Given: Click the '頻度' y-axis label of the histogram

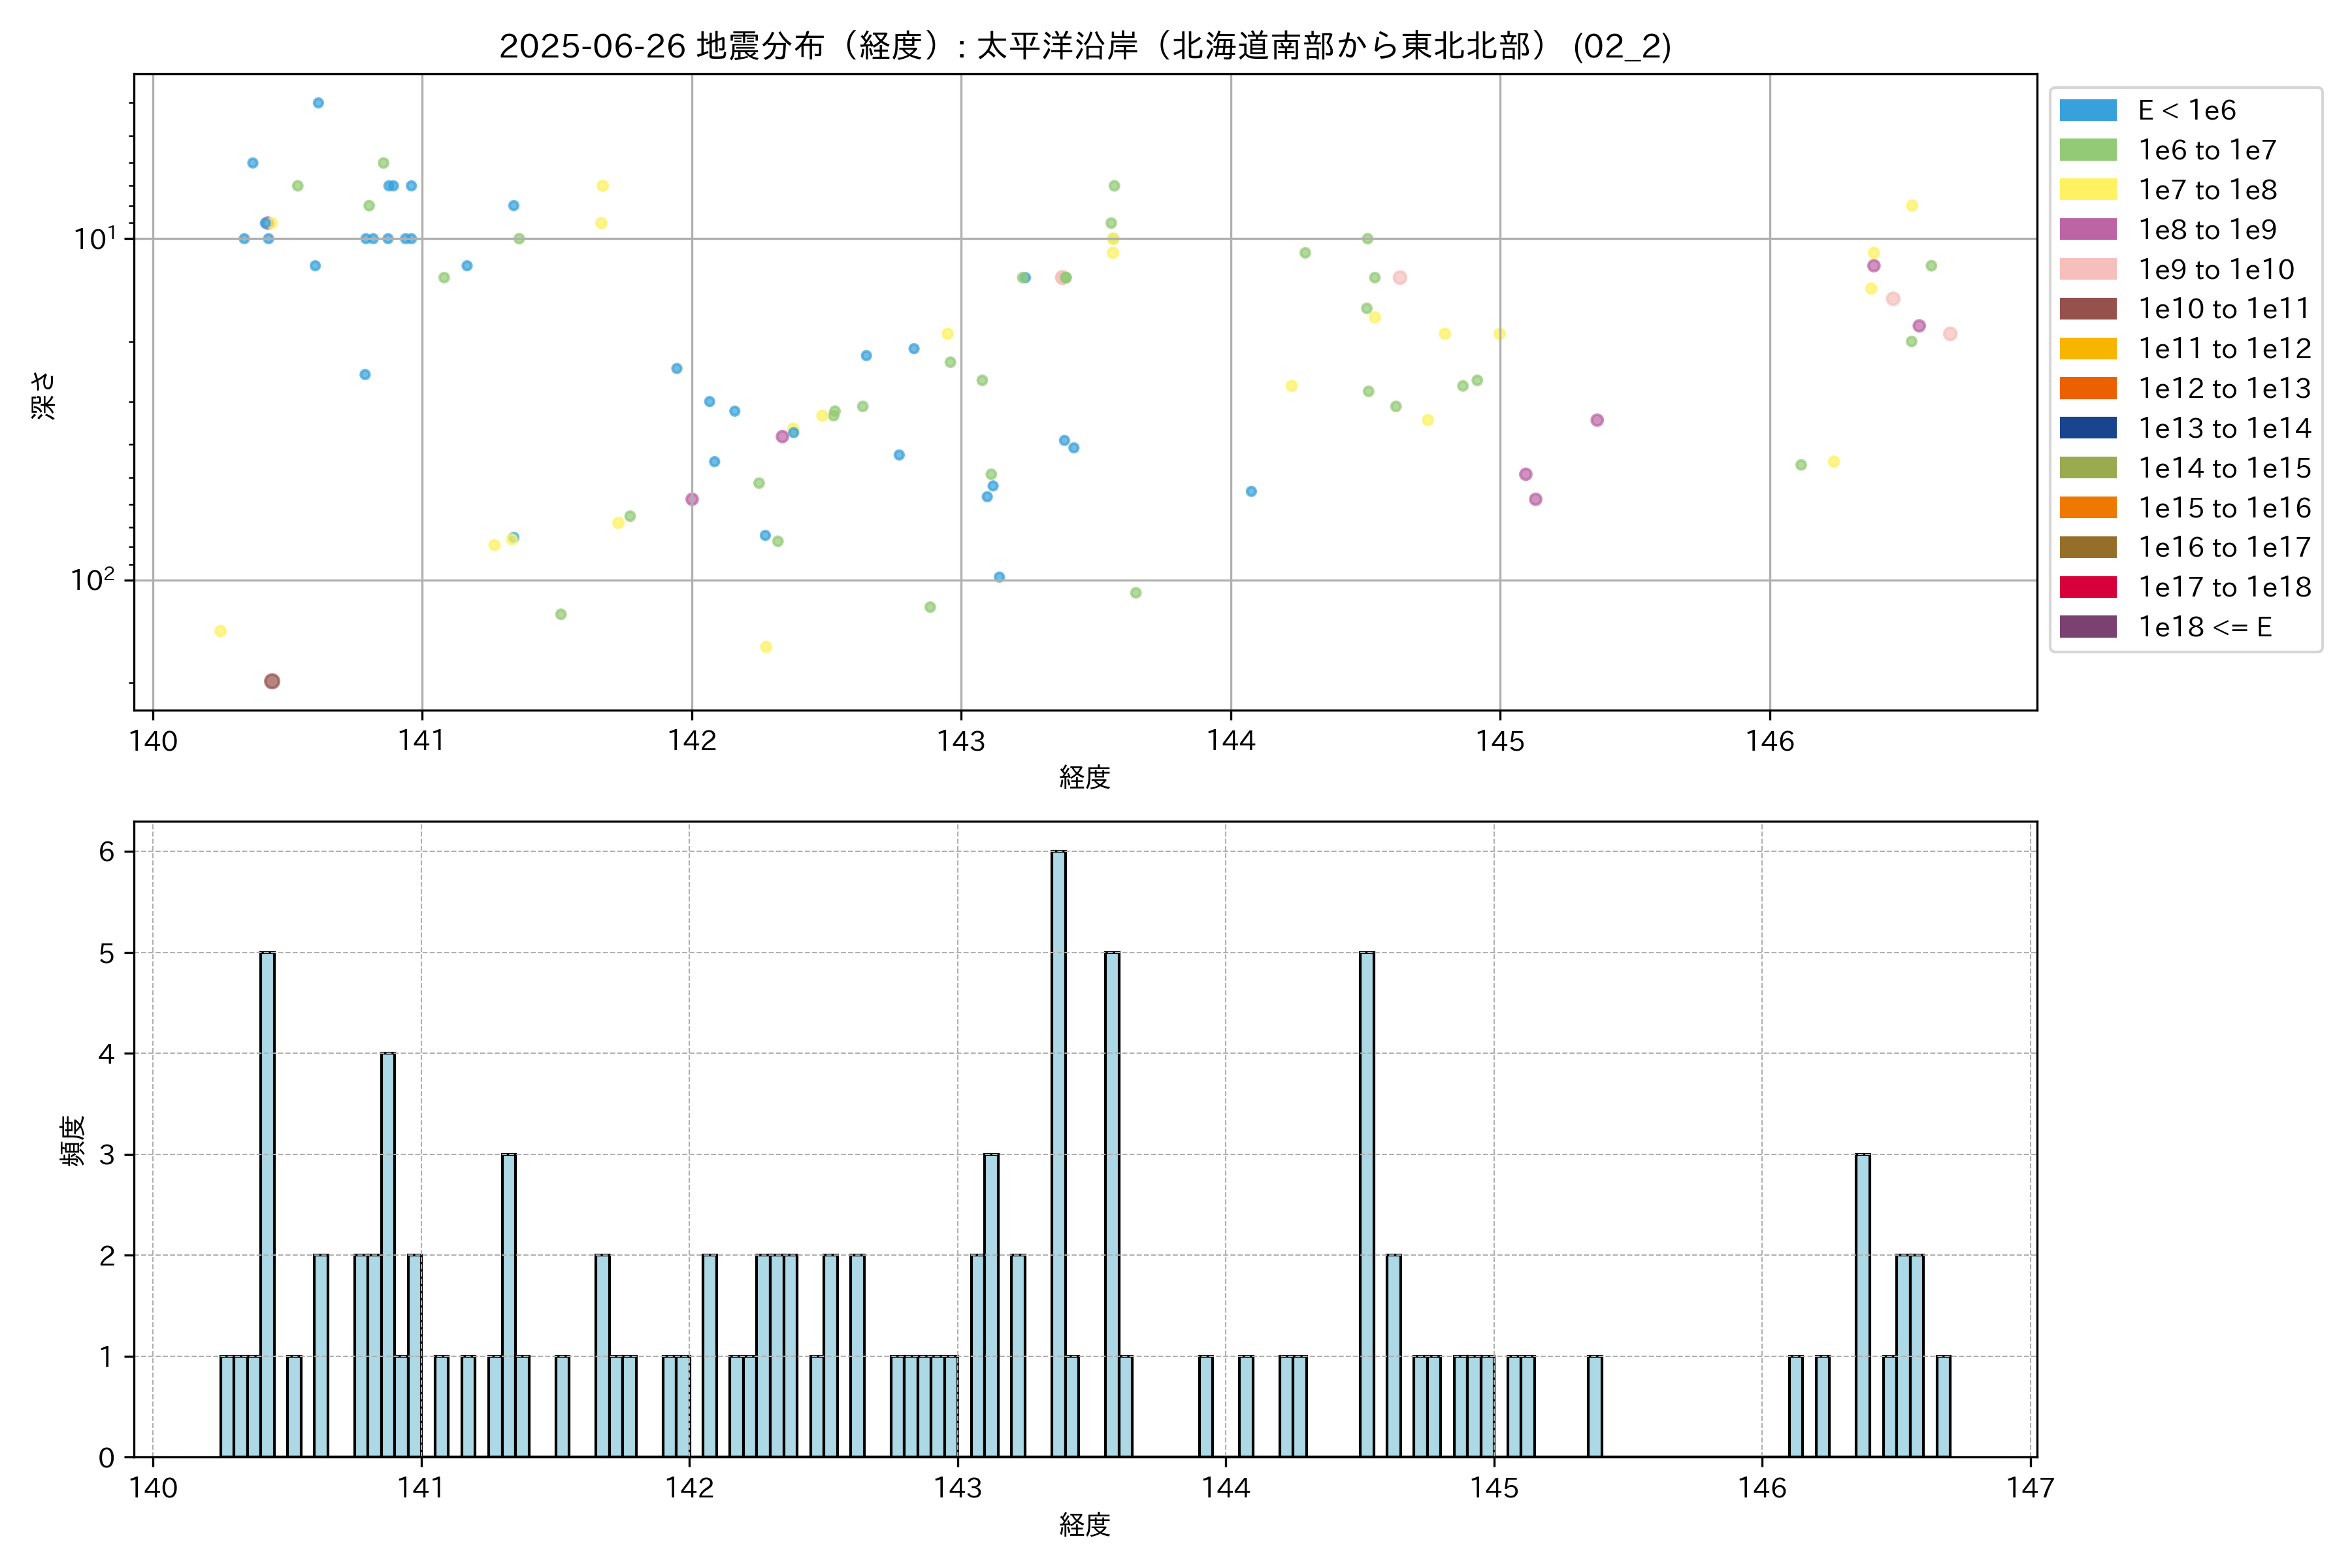Looking at the screenshot, I should click(73, 1141).
